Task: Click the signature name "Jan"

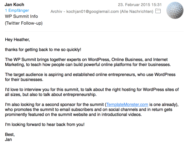Action: tap(8, 140)
